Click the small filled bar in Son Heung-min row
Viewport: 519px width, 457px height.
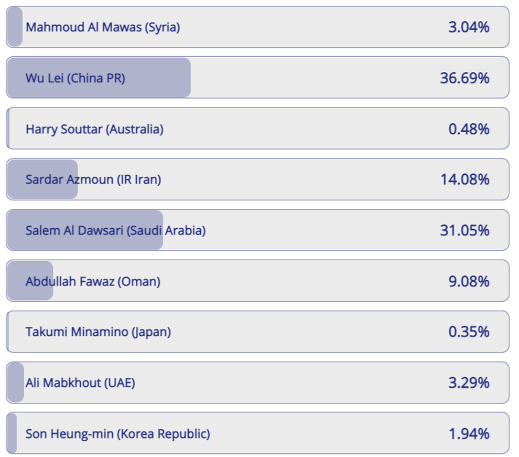[12, 434]
